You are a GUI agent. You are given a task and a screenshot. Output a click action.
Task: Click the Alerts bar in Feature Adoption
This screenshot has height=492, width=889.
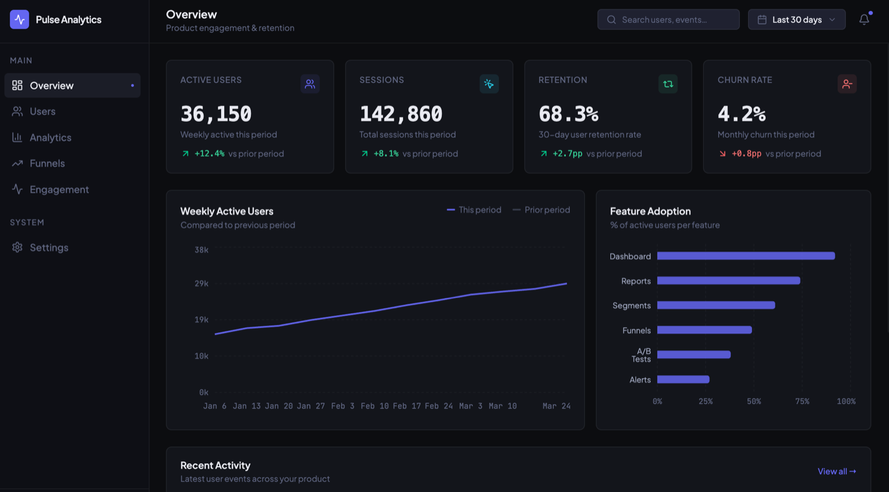(683, 379)
